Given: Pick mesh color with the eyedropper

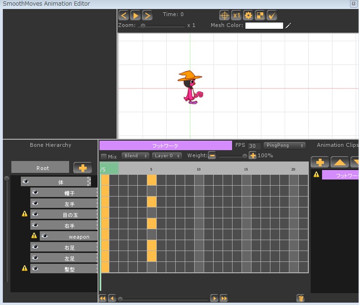Looking at the screenshot, I should tap(288, 26).
